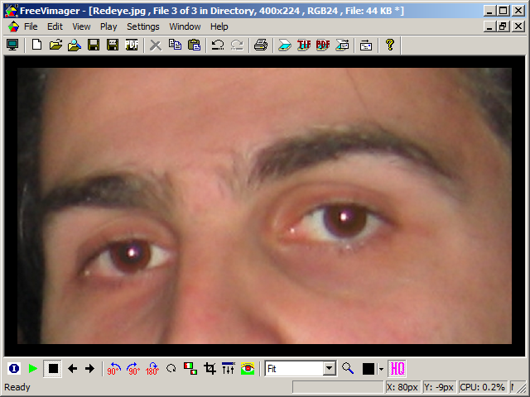The height and width of the screenshot is (397, 530).
Task: Click the Save as PDF toolbar icon
Action: 132,45
